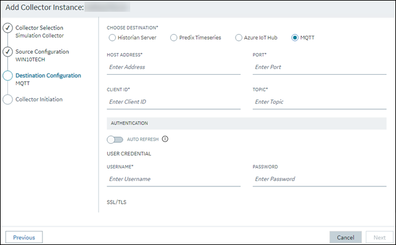
Task: Click the Next button
Action: tap(379, 238)
